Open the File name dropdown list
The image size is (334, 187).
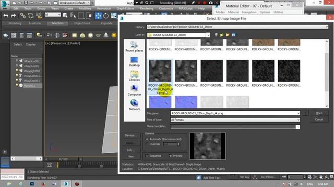298,113
